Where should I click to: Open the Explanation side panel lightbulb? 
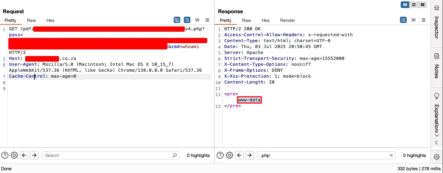pyautogui.click(x=437, y=96)
